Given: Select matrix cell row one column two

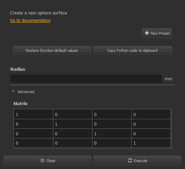Looking at the screenshot, I should coord(73,114).
